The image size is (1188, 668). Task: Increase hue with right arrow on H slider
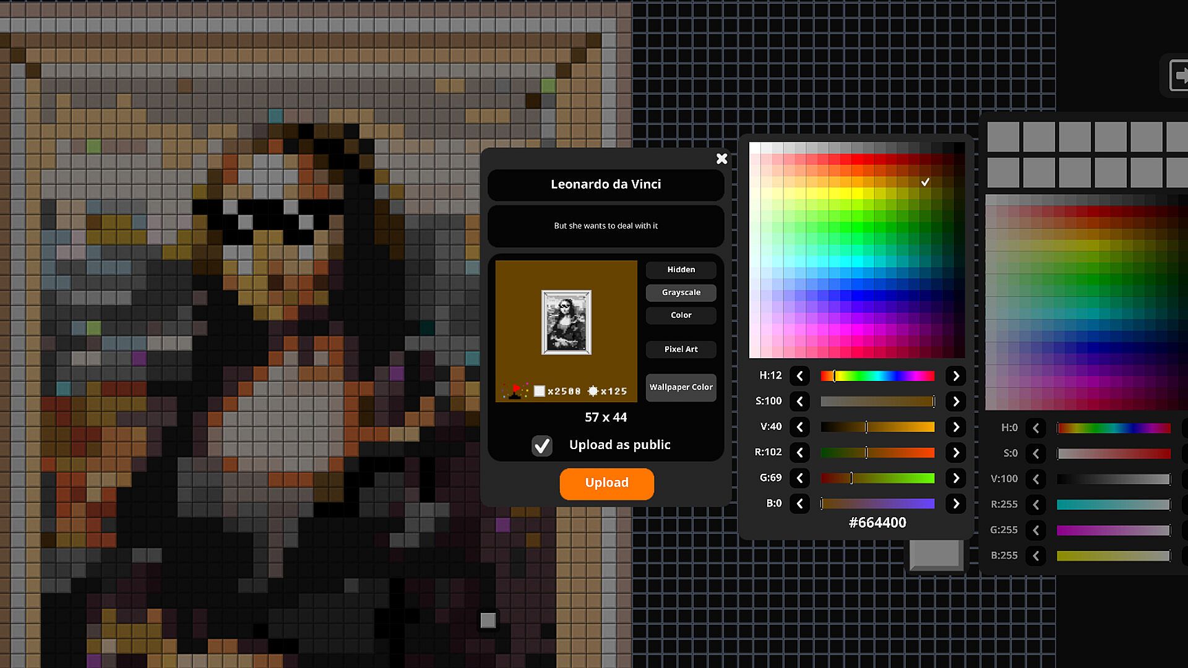956,376
